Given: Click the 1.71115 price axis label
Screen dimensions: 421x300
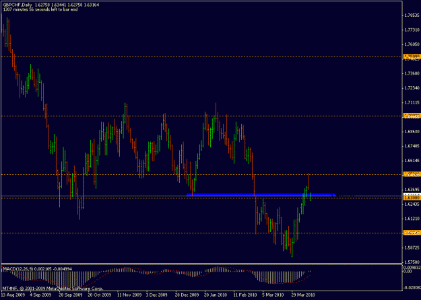Looking at the screenshot, I should [412, 102].
